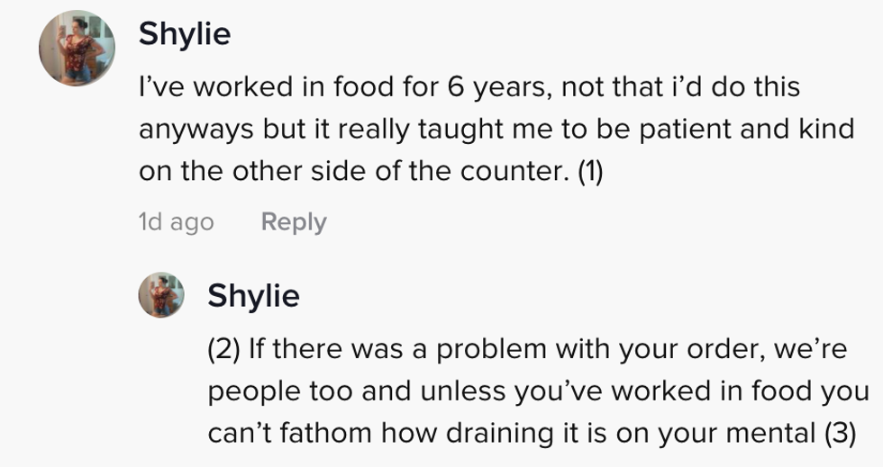Screen dimensions: 883x467
Task: Click the Shylie username on the nested reply
Action: coord(253,296)
